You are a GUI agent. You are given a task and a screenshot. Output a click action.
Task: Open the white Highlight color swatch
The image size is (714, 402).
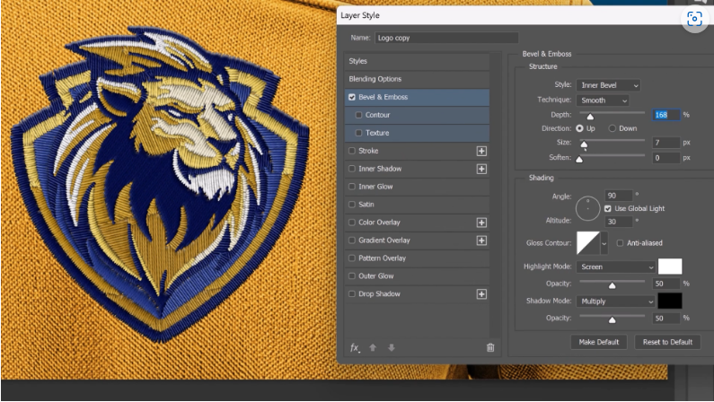pyautogui.click(x=670, y=267)
